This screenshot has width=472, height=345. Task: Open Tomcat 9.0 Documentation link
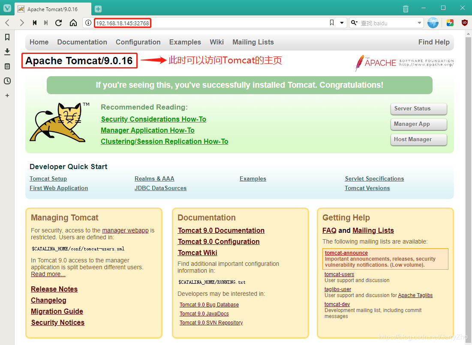pos(221,231)
